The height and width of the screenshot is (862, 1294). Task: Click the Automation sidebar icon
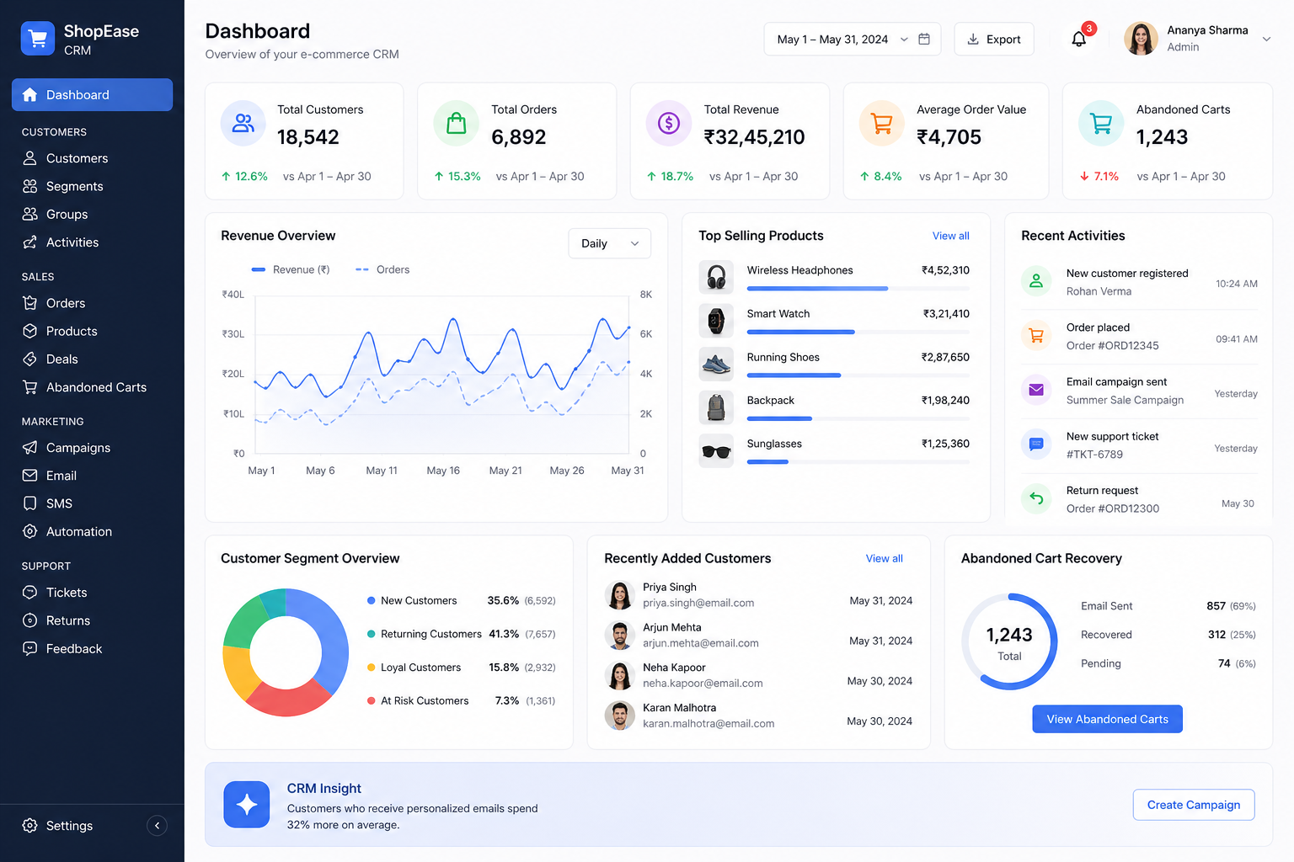tap(30, 531)
